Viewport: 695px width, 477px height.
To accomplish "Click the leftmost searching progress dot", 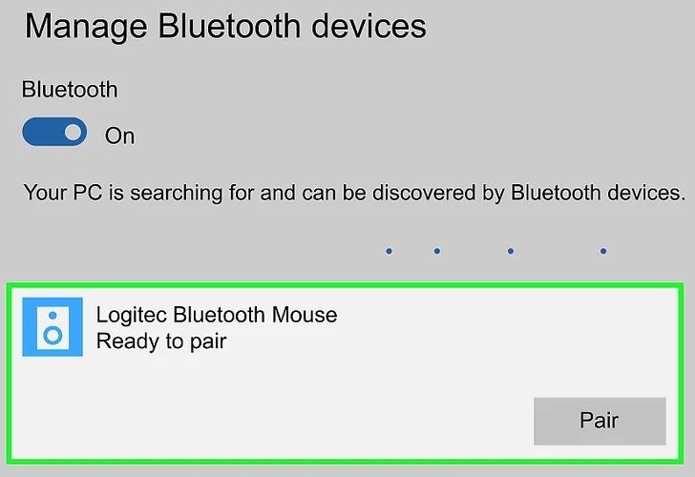I will pos(390,252).
